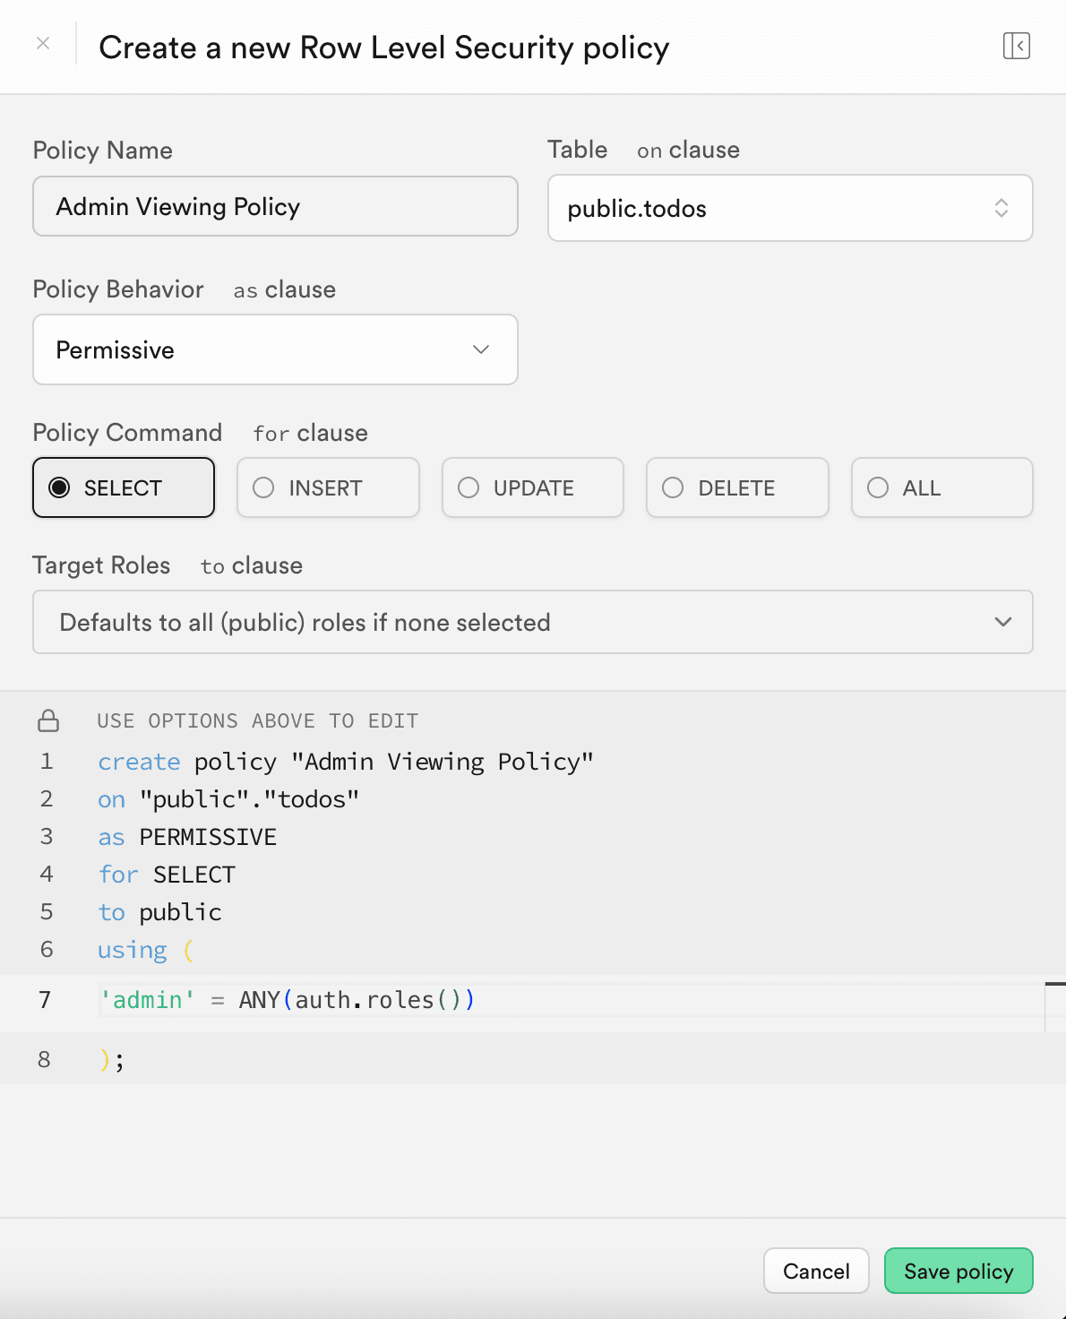Viewport: 1066px width, 1319px height.
Task: Open the public.todos table dropdown
Action: (x=790, y=208)
